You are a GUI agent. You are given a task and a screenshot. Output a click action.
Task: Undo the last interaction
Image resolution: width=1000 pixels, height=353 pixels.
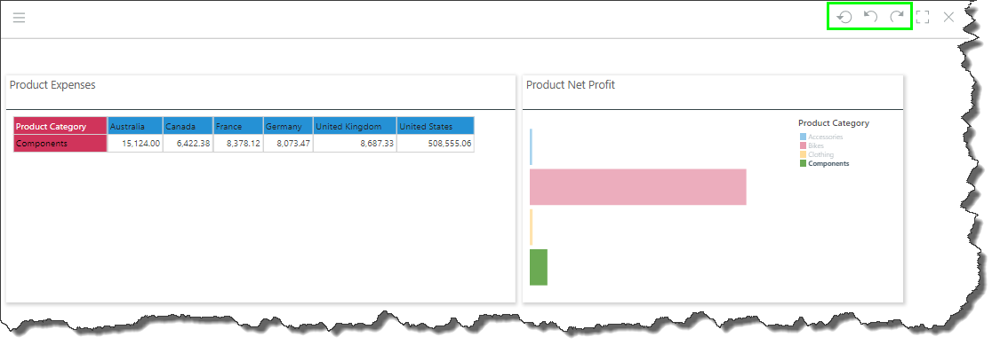(870, 17)
